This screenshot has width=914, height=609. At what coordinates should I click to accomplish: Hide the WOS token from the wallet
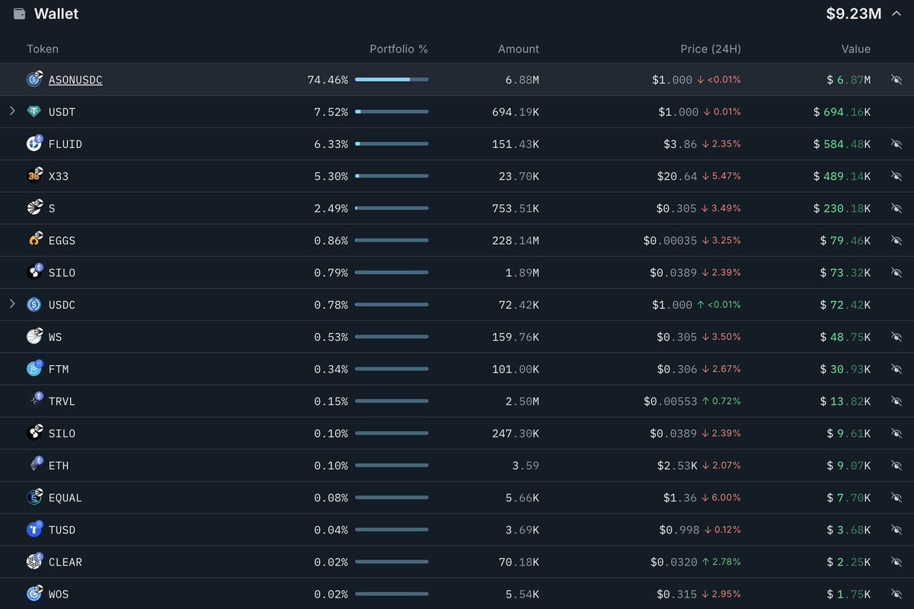coord(896,594)
